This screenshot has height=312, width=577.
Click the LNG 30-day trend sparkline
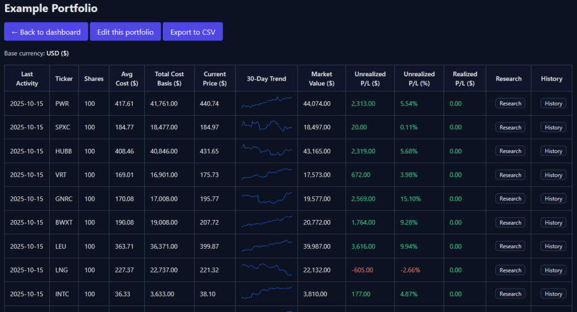(267, 270)
